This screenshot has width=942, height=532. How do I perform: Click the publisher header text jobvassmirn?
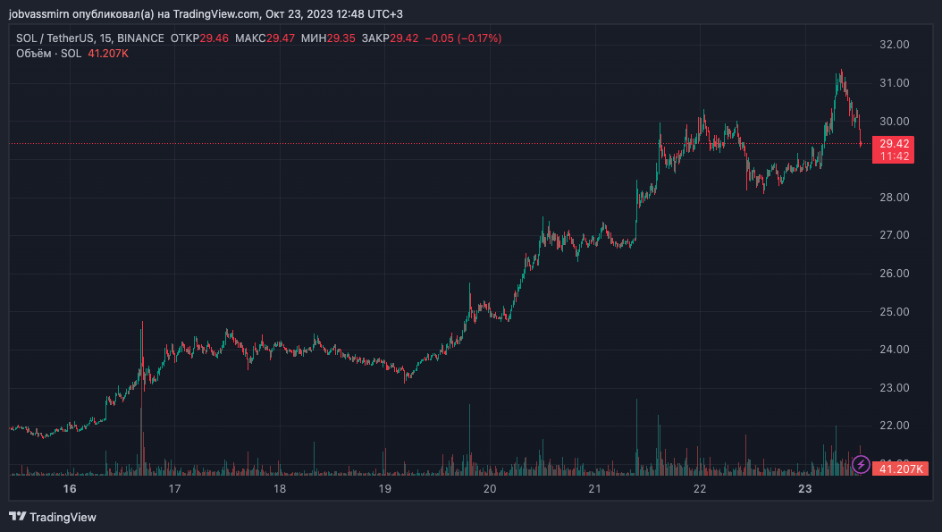pyautogui.click(x=39, y=13)
